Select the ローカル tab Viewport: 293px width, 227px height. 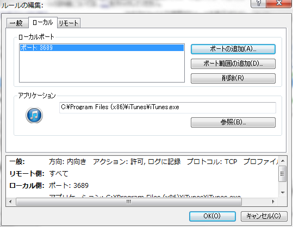[x=42, y=23]
